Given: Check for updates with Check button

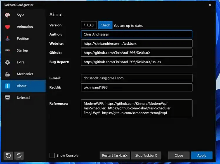Looking at the screenshot, I should (x=105, y=25).
